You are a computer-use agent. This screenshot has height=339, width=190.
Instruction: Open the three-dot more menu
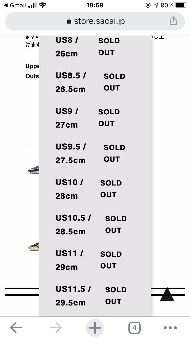[170, 328]
